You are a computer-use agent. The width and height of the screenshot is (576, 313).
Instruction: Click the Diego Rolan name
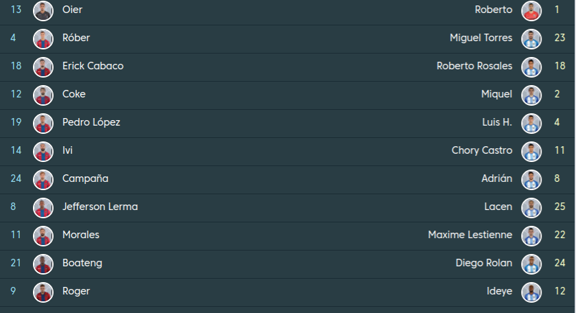tap(484, 264)
